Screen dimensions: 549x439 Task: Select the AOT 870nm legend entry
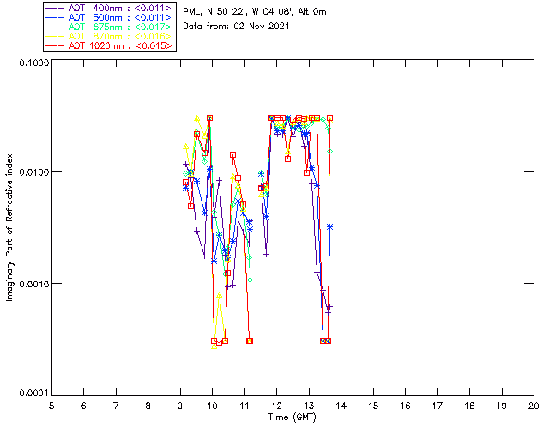[109, 36]
